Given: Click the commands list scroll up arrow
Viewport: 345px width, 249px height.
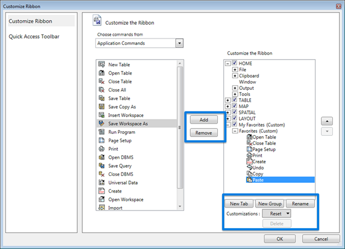Looking at the screenshot, I should [180, 63].
